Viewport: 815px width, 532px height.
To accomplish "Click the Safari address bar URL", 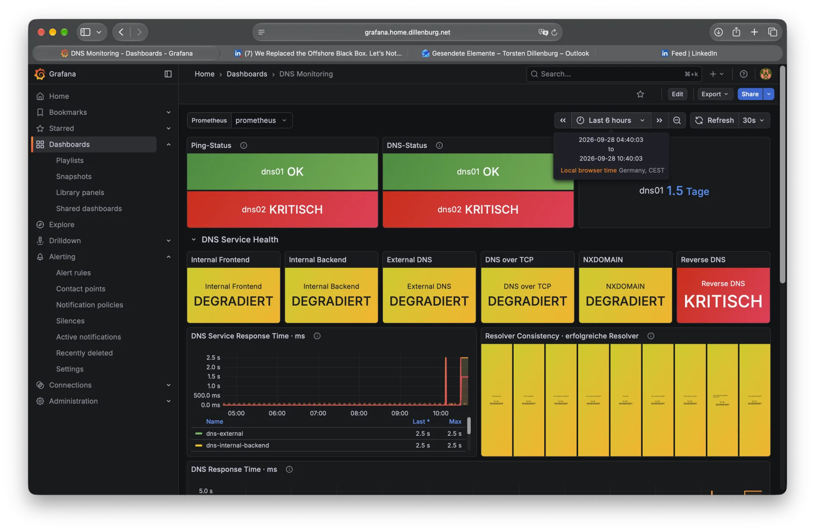I will click(x=407, y=32).
